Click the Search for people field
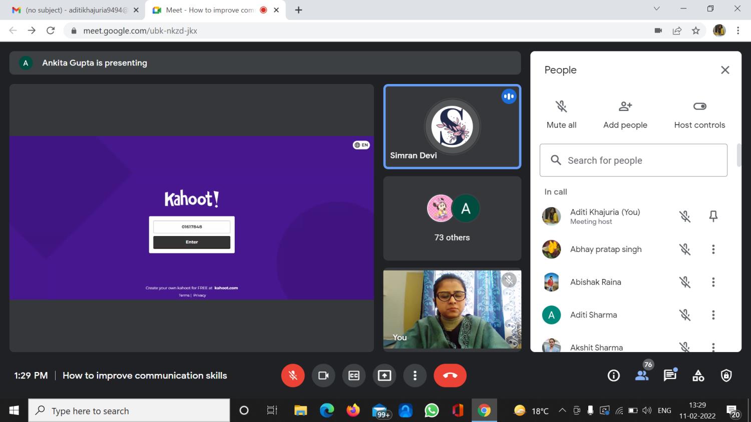The image size is (751, 422). point(633,160)
